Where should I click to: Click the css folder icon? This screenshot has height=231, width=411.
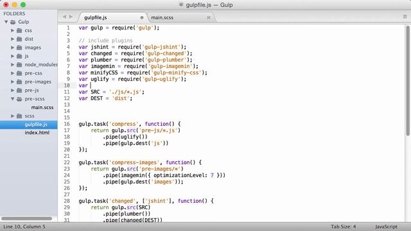tap(19, 31)
